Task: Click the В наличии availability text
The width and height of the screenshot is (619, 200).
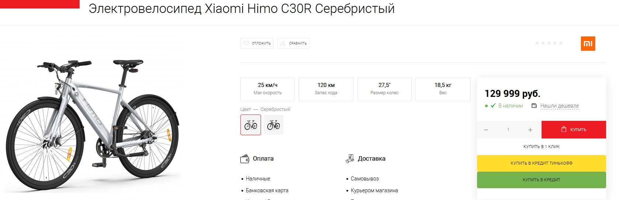Action: click(511, 106)
